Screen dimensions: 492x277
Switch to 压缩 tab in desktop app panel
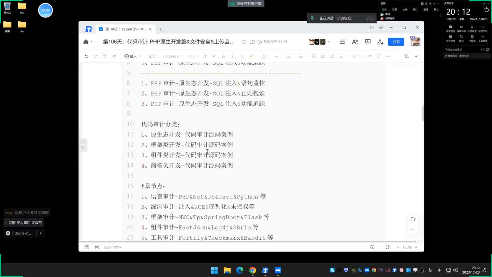pos(426,9)
